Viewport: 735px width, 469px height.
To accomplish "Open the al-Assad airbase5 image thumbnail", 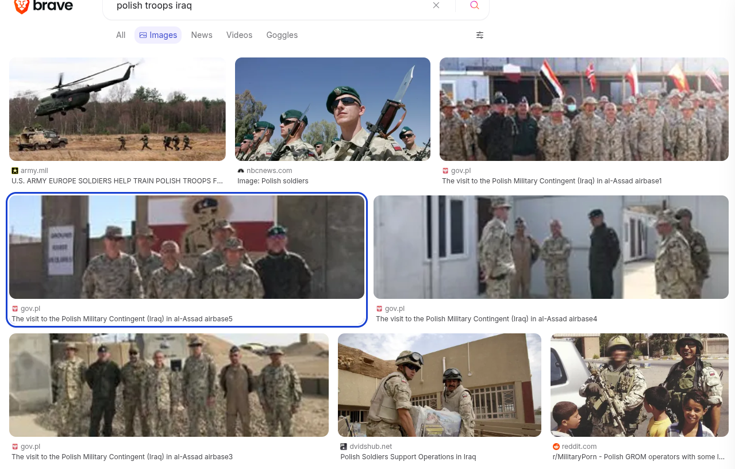I will click(187, 247).
